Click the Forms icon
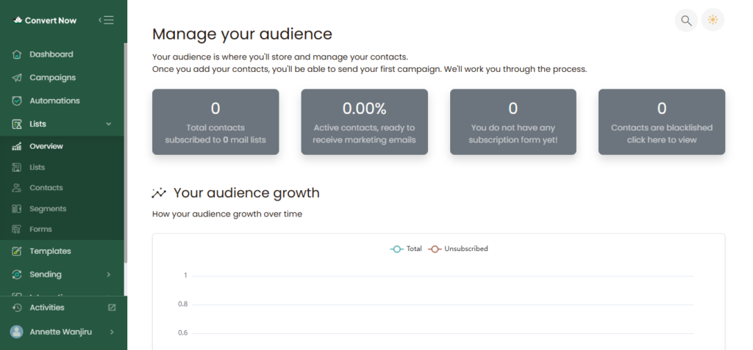753x350 pixels. tap(16, 229)
